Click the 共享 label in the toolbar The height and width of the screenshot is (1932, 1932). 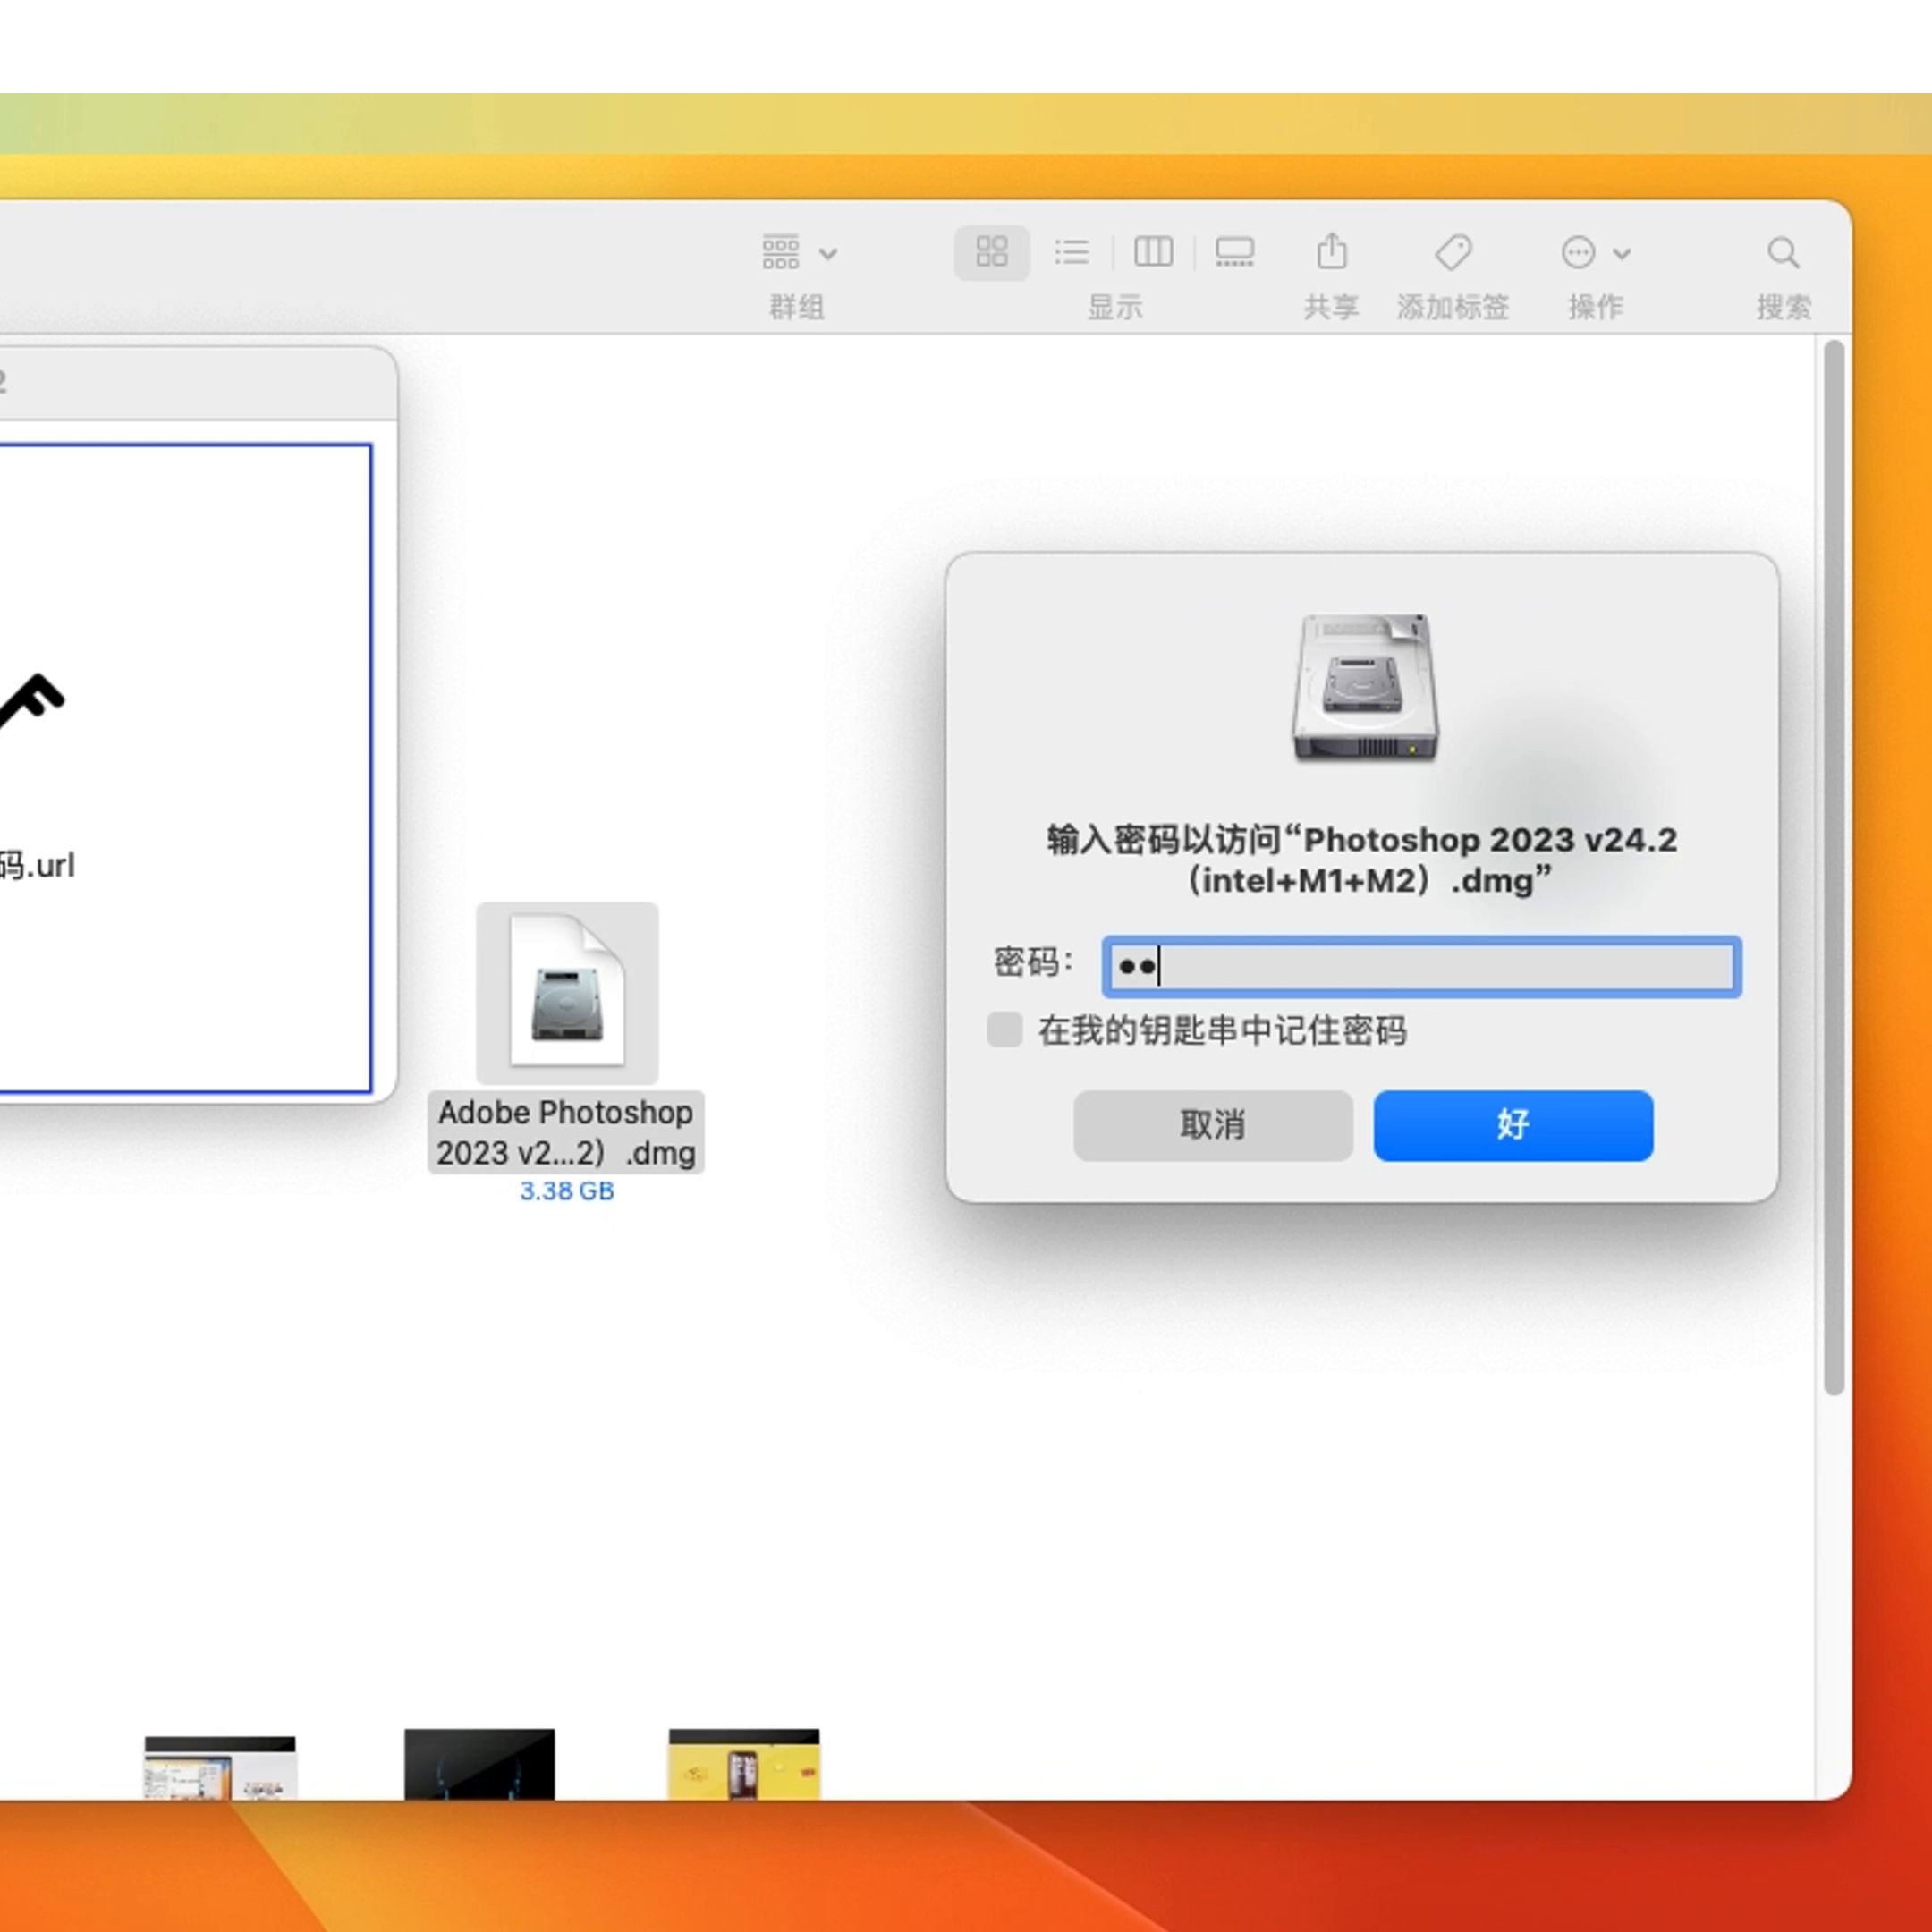pyautogui.click(x=1331, y=307)
